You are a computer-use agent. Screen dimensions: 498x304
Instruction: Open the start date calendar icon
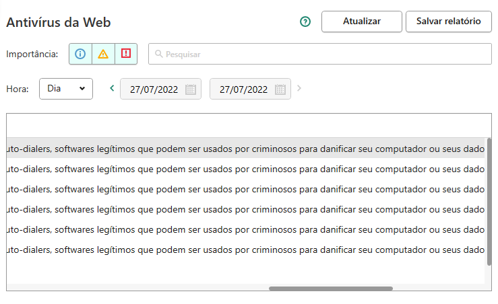click(191, 89)
